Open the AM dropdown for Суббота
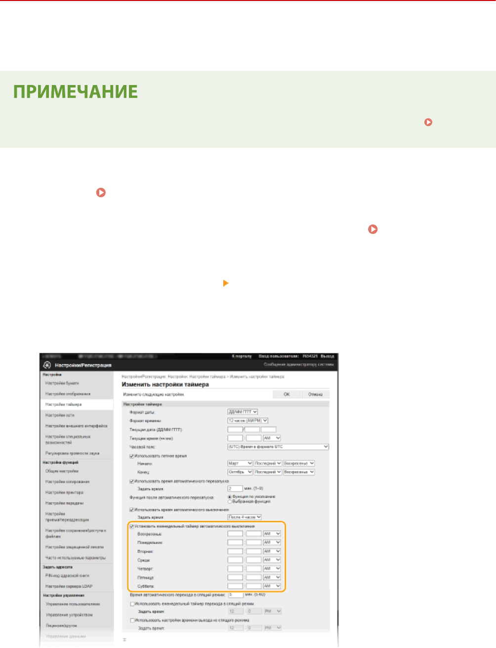This screenshot has height=648, width=496. (x=272, y=586)
